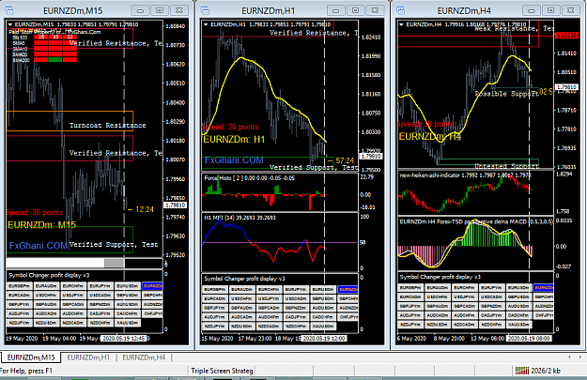Click EURAUDm button in the M15 Symbol Changer

point(46,286)
